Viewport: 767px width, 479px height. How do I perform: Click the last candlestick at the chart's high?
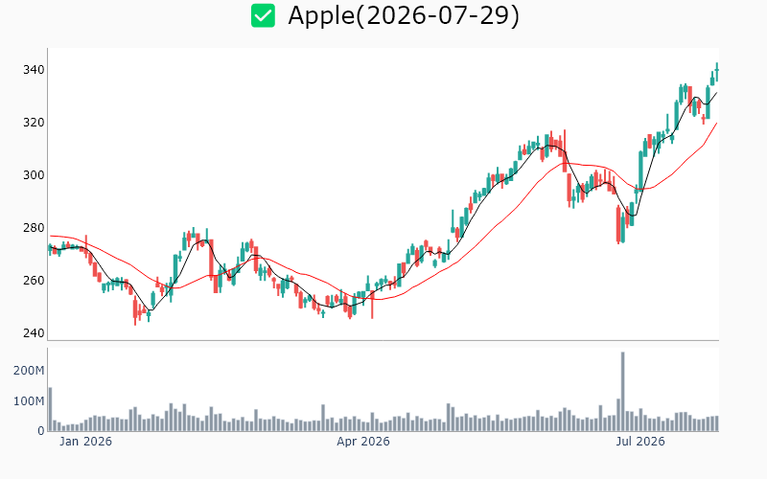point(716,71)
